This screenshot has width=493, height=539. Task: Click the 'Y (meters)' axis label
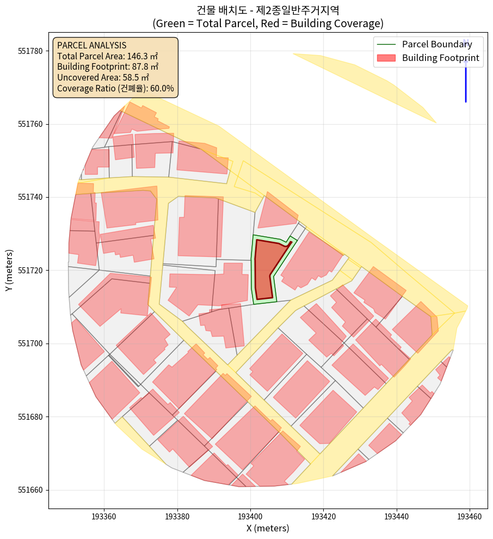(x=9, y=271)
